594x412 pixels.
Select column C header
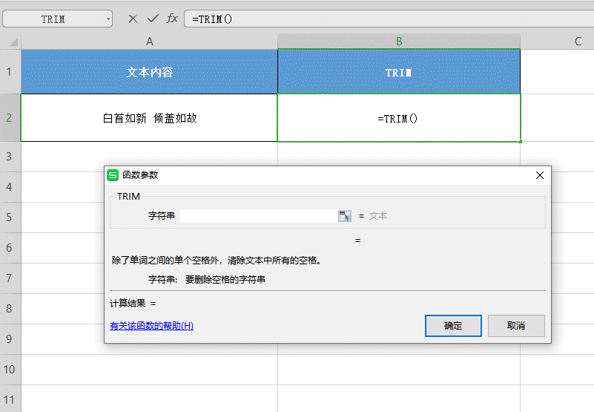(578, 42)
